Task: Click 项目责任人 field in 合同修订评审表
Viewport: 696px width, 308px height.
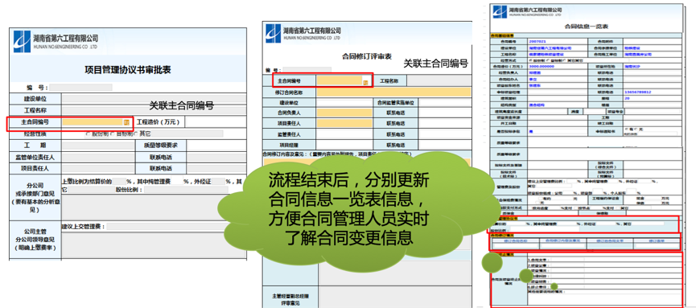Action: (x=344, y=123)
